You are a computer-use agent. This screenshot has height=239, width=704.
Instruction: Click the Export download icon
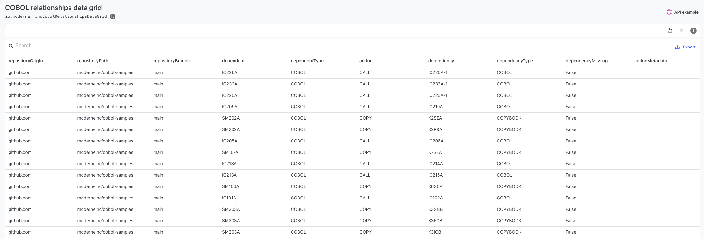(x=677, y=47)
